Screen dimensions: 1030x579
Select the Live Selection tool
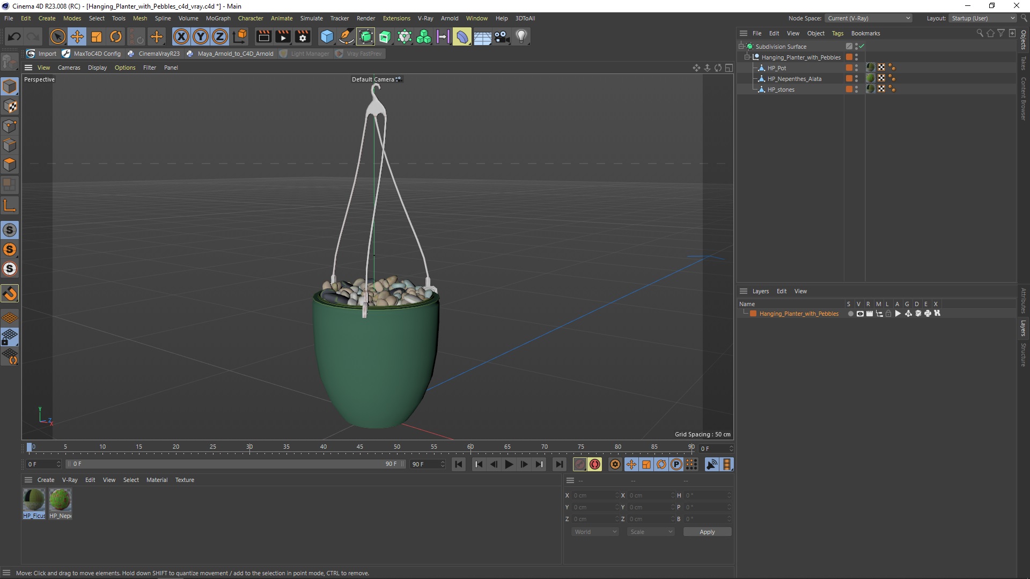coord(57,36)
